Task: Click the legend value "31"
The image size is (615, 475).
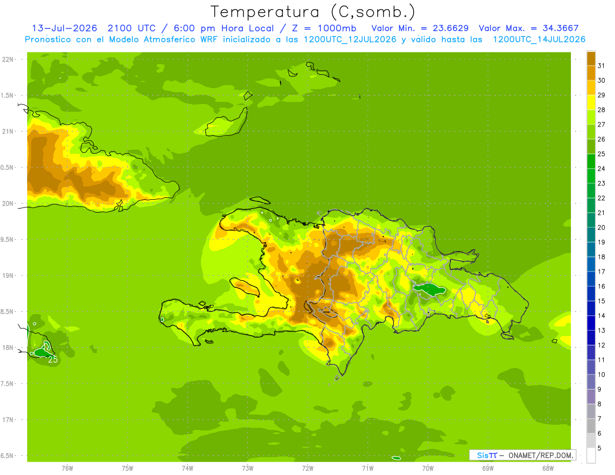Action: pyautogui.click(x=601, y=66)
